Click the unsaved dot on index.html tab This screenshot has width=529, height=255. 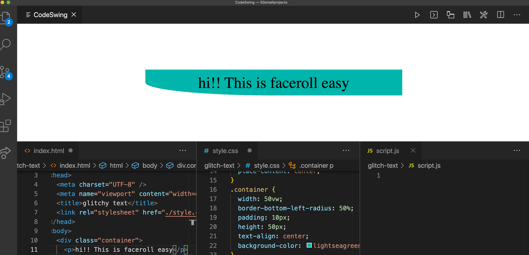[71, 150]
